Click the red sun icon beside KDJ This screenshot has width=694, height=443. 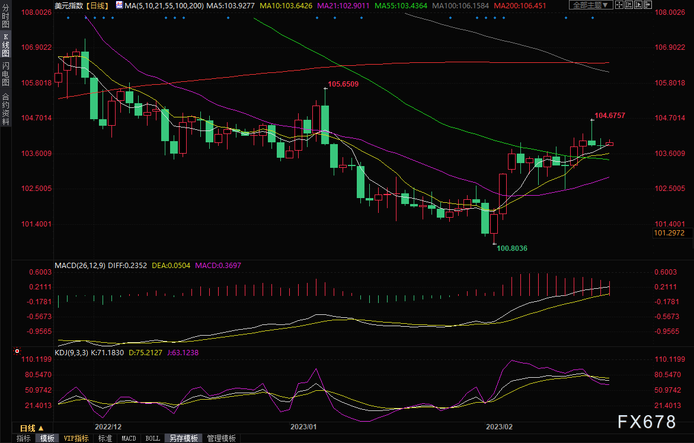17,351
